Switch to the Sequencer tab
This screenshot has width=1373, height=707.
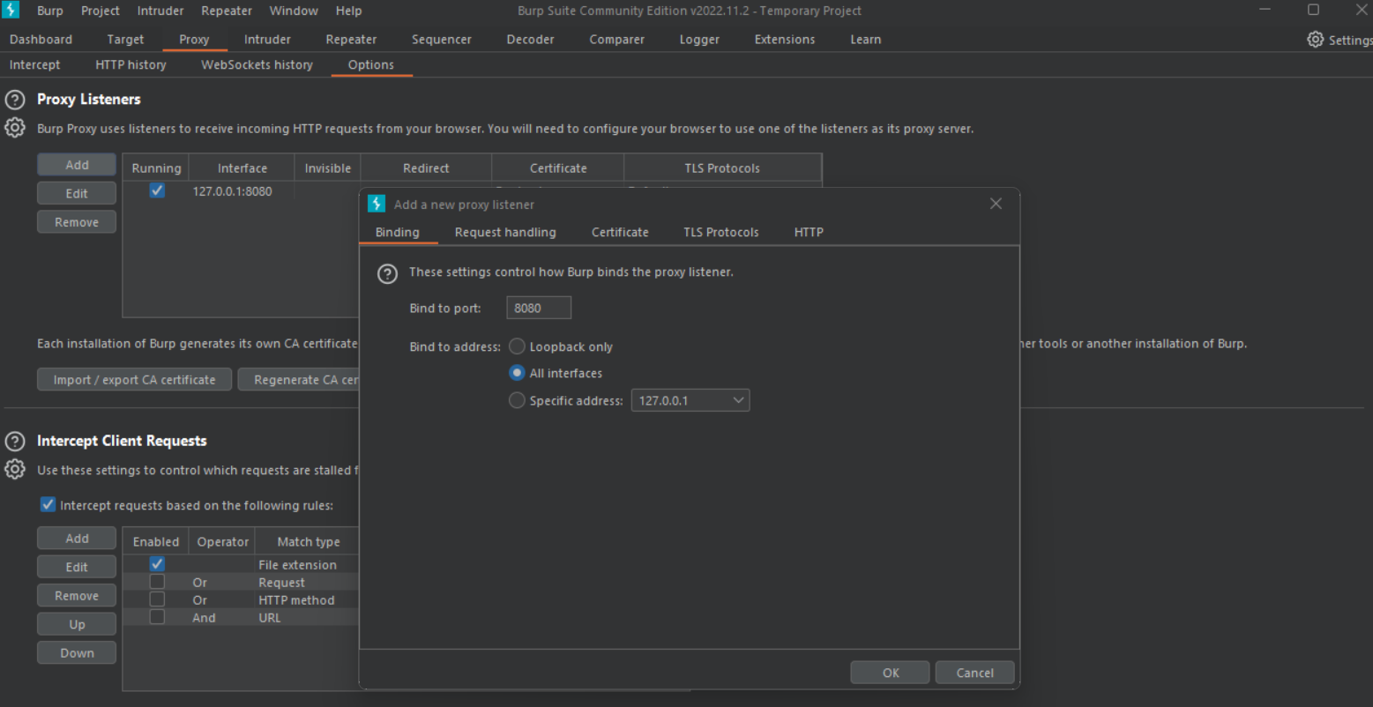pyautogui.click(x=442, y=40)
